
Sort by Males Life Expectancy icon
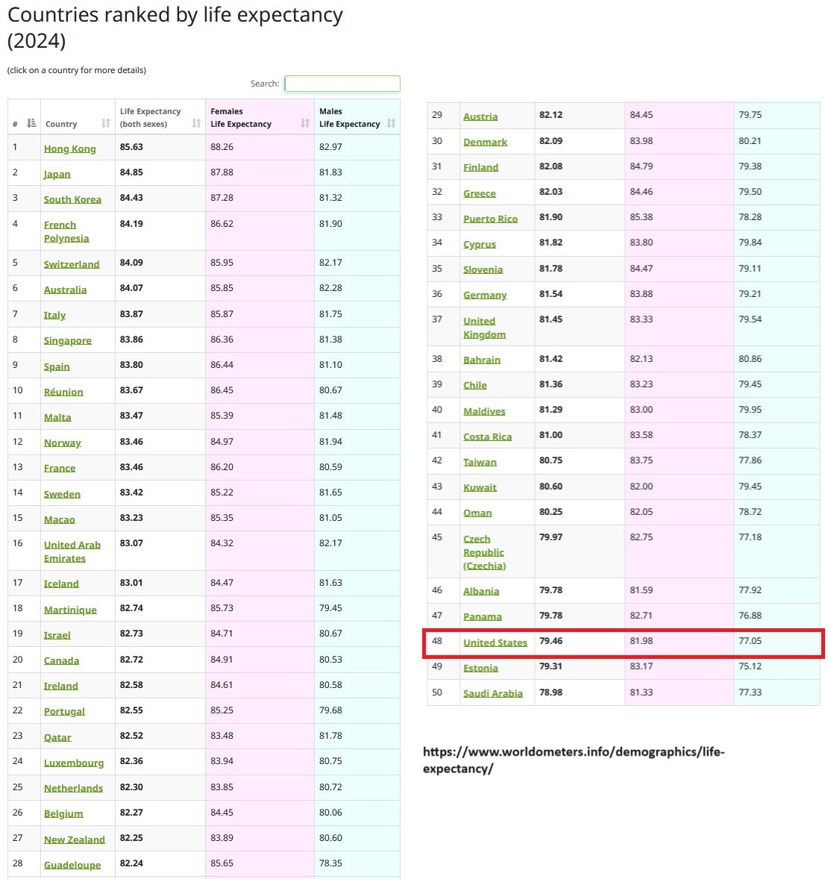tap(391, 123)
